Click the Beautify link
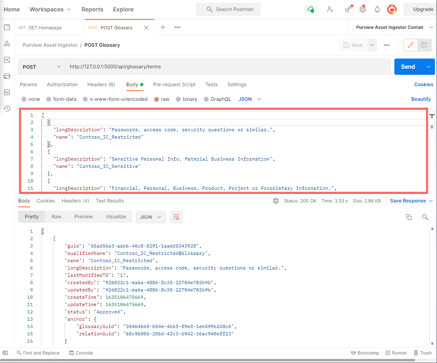The height and width of the screenshot is (363, 437). tap(421, 99)
